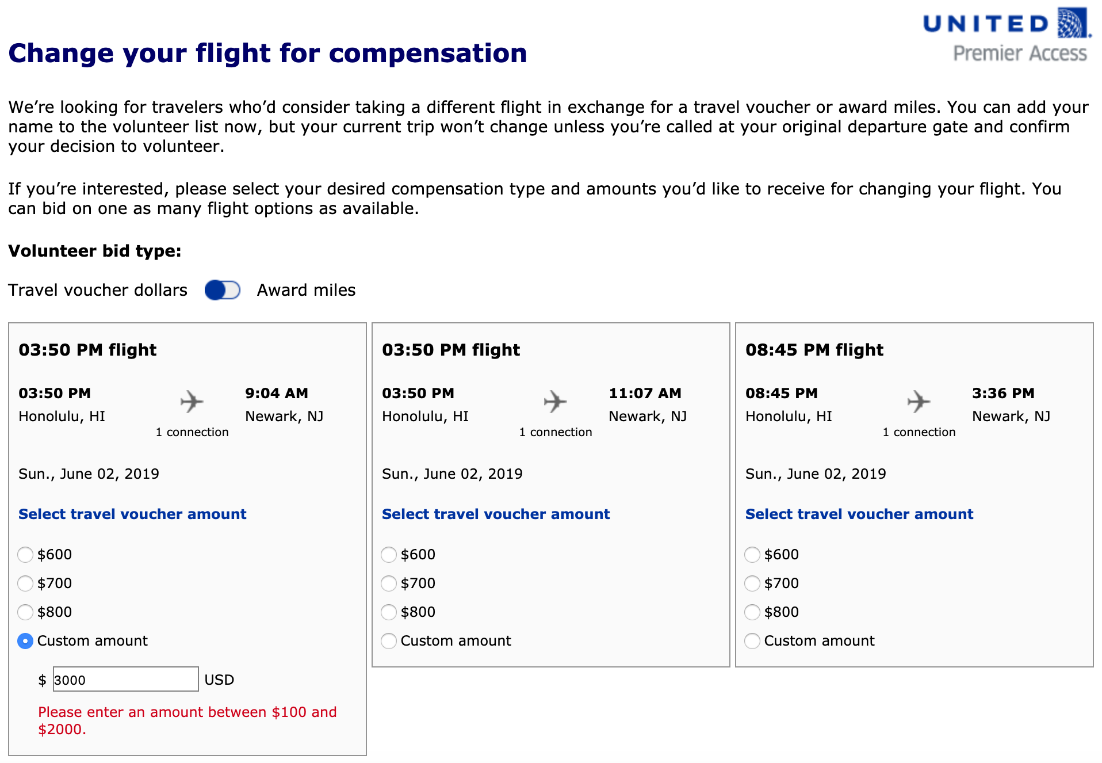Image resolution: width=1102 pixels, height=763 pixels.
Task: Click airplane icon on 9:04 AM arrival flight
Action: coord(192,401)
